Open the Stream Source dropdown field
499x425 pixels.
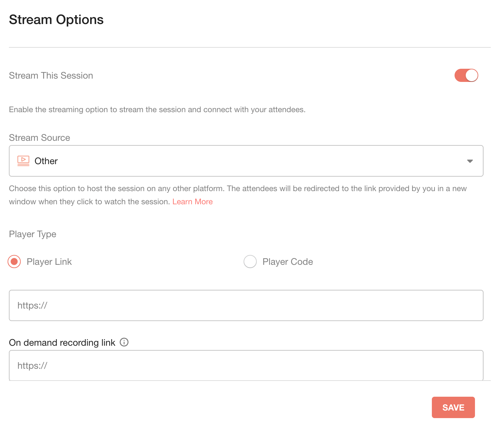pyautogui.click(x=246, y=161)
